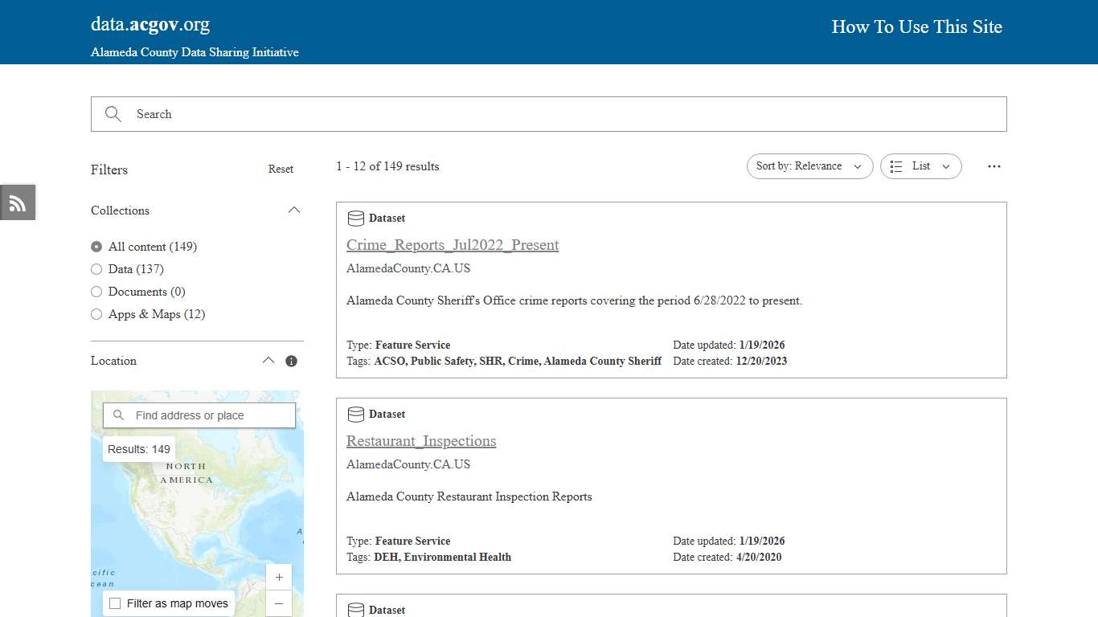Click inside the search input field
This screenshot has height=617, width=1098.
(322, 113)
